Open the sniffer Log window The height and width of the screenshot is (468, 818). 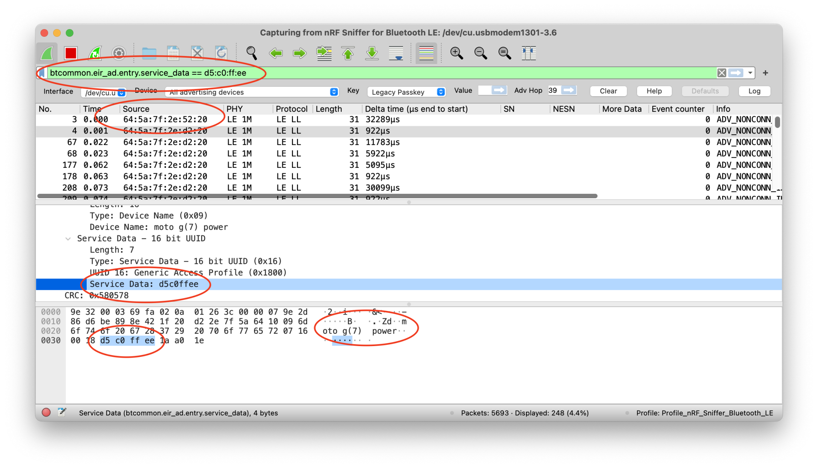754,91
